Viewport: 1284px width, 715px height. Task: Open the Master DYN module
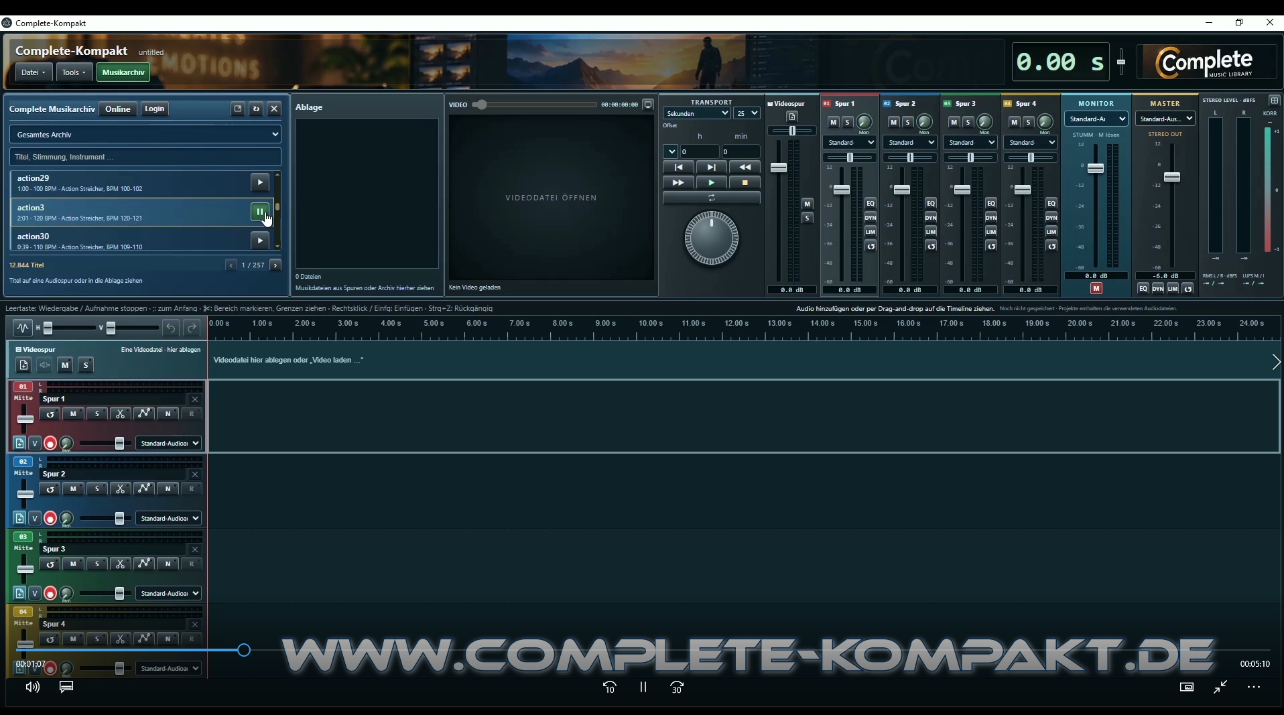[1158, 289]
